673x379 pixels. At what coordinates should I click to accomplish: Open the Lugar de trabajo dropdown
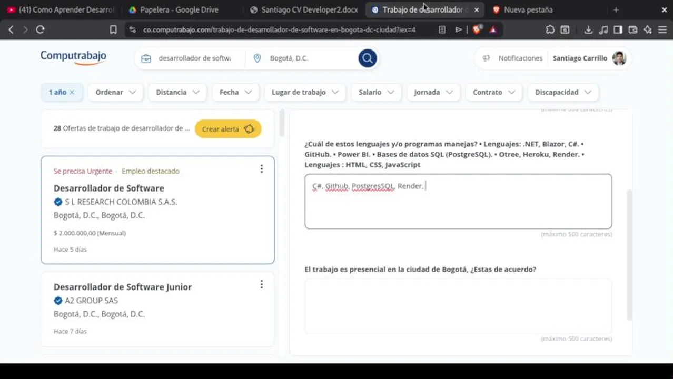pos(305,92)
